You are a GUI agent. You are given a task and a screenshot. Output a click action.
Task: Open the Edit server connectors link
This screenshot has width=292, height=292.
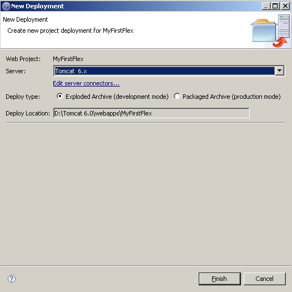[x=86, y=83]
